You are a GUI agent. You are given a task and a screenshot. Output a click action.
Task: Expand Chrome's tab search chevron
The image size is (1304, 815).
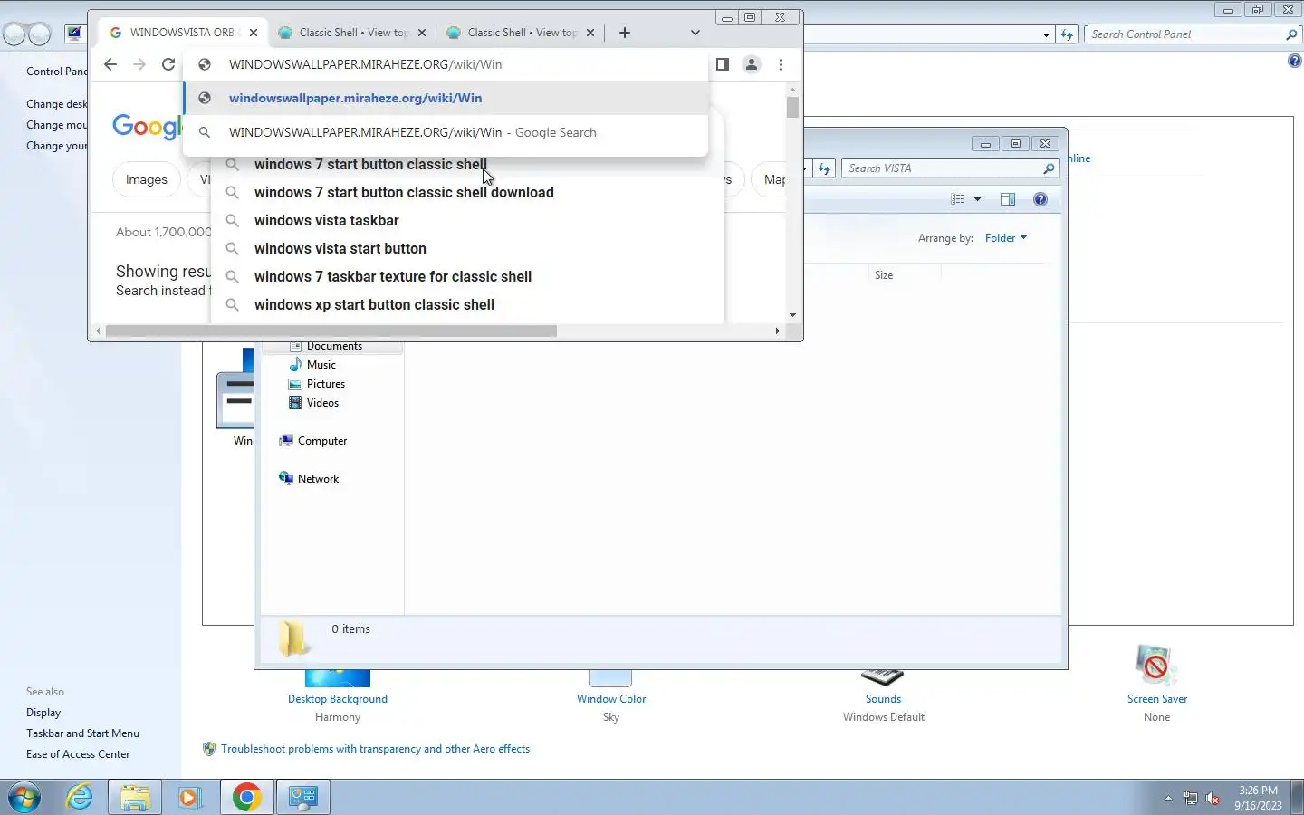pos(695,33)
